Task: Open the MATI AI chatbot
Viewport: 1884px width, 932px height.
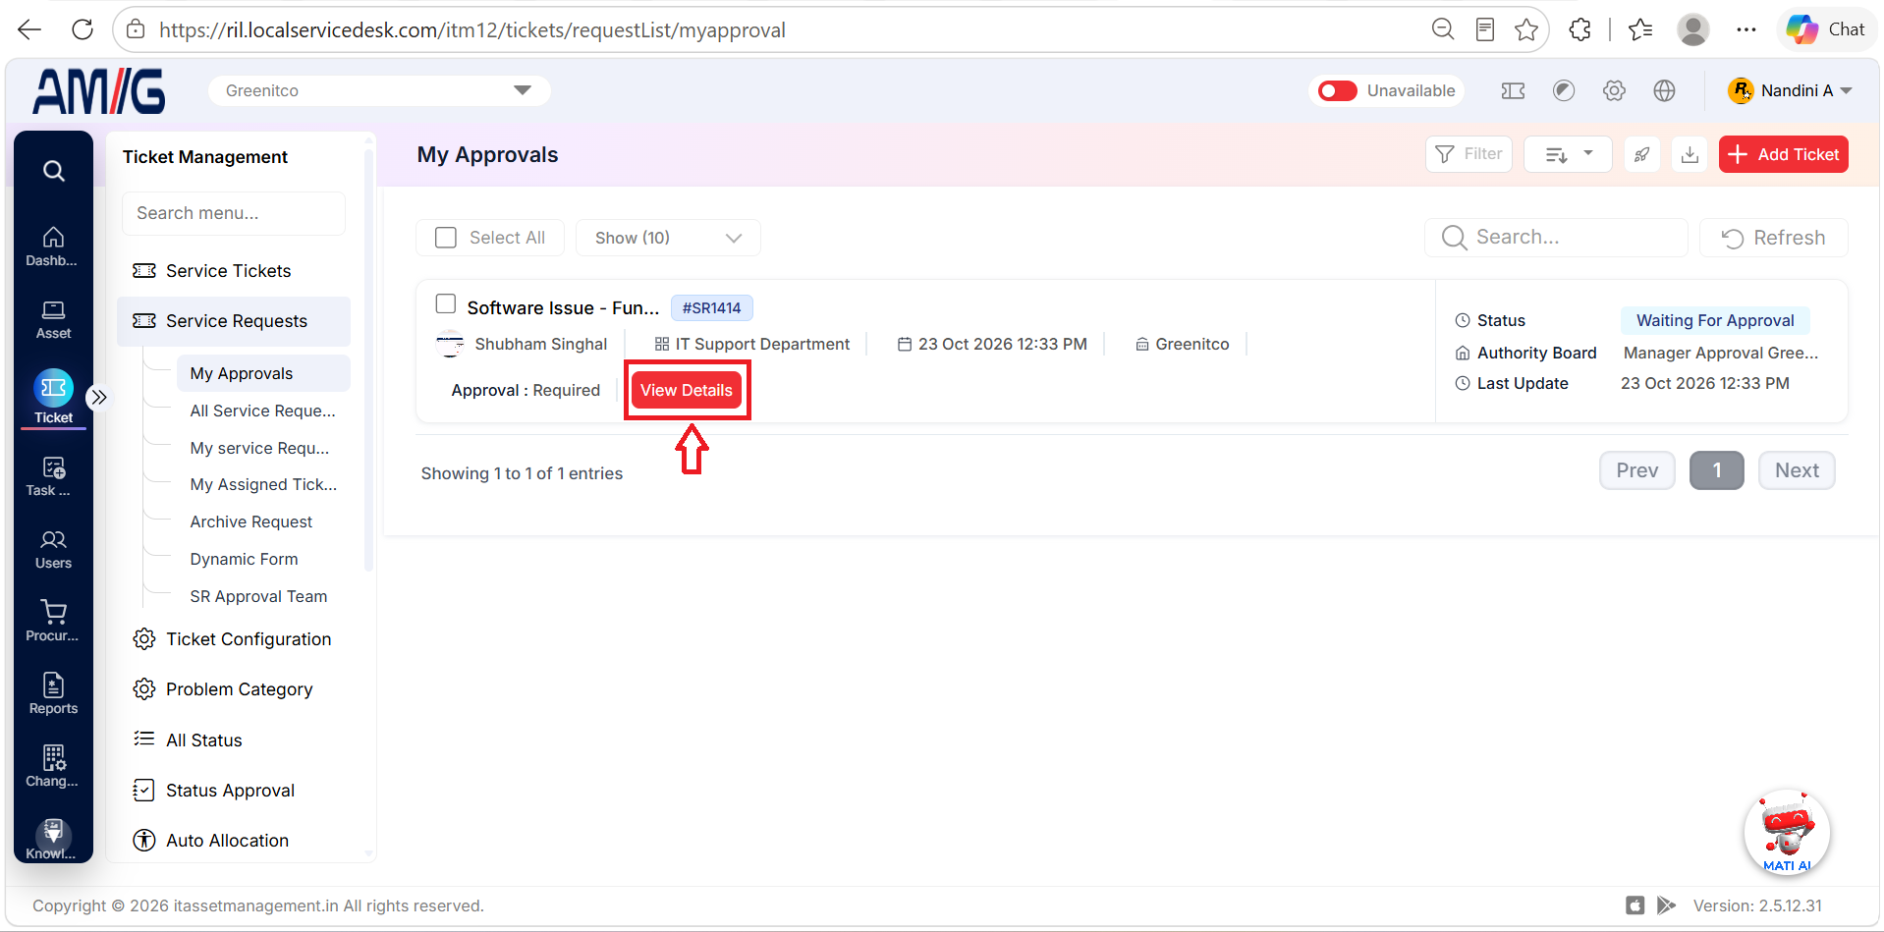Action: pos(1787,832)
